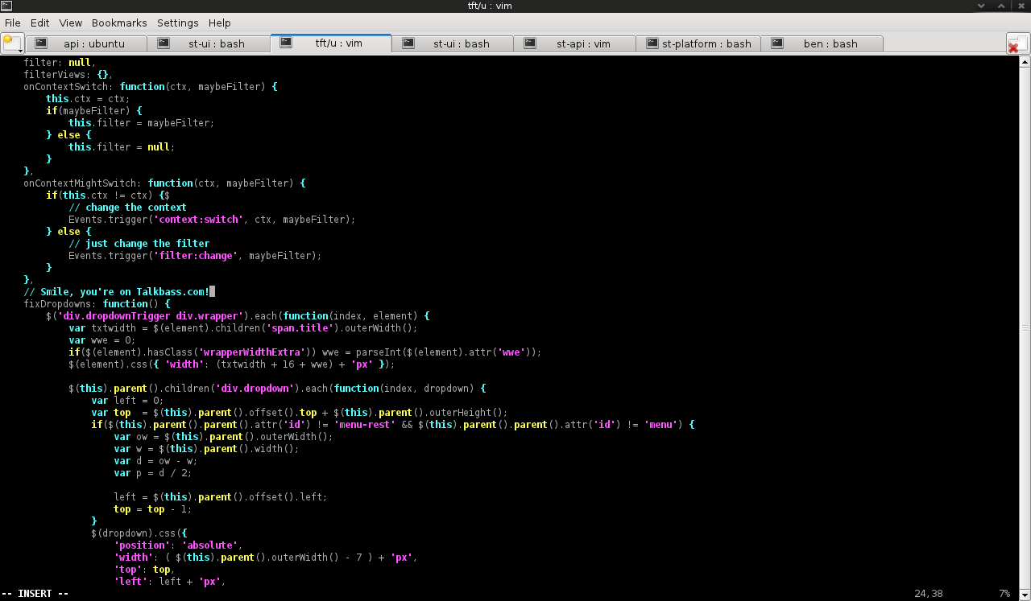Click the cursor position '24,38' in status line

pos(928,593)
